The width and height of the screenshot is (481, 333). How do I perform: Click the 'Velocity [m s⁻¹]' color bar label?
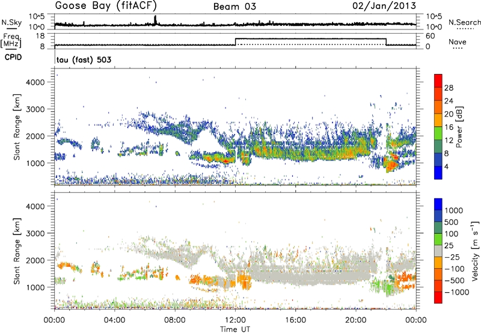475,251
